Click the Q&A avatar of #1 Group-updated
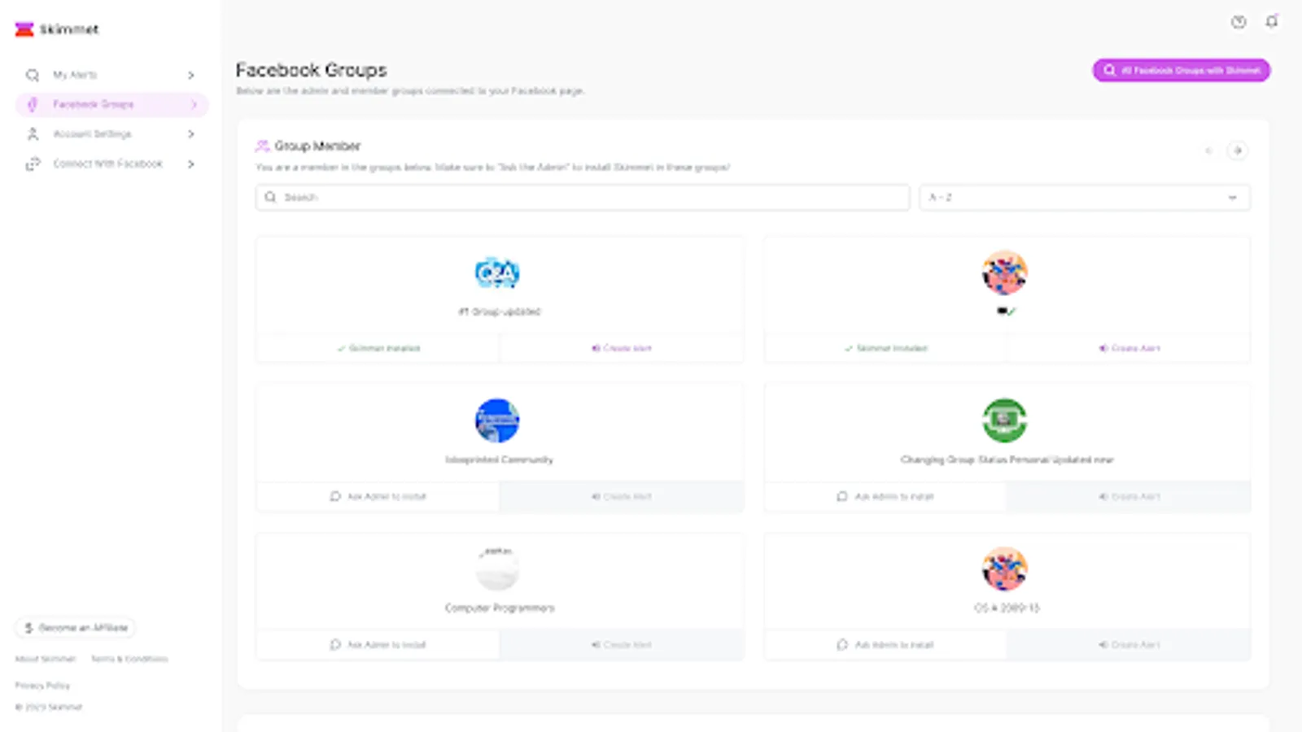 (x=497, y=272)
